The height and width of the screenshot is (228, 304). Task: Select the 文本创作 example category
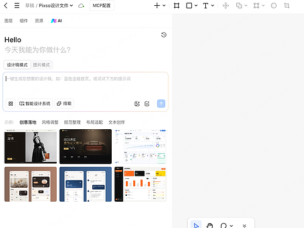pyautogui.click(x=116, y=122)
